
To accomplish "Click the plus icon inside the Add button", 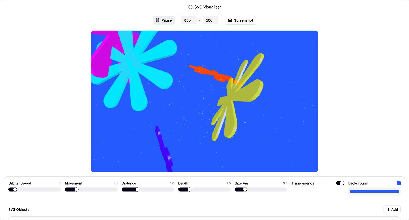I will (x=388, y=209).
